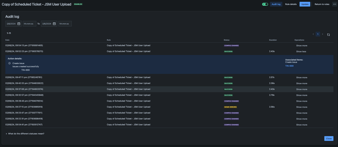This screenshot has height=147, width=338.
Task: Open the end date calendar picker icon
Action: 54,24
